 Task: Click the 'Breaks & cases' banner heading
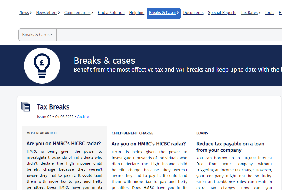(104, 61)
